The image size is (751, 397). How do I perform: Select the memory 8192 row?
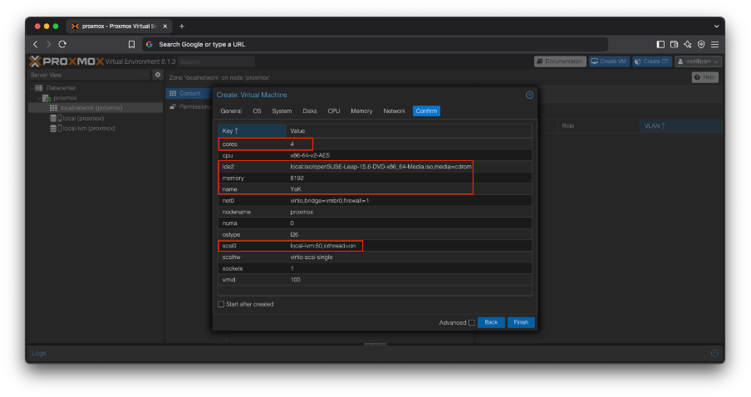(375, 178)
